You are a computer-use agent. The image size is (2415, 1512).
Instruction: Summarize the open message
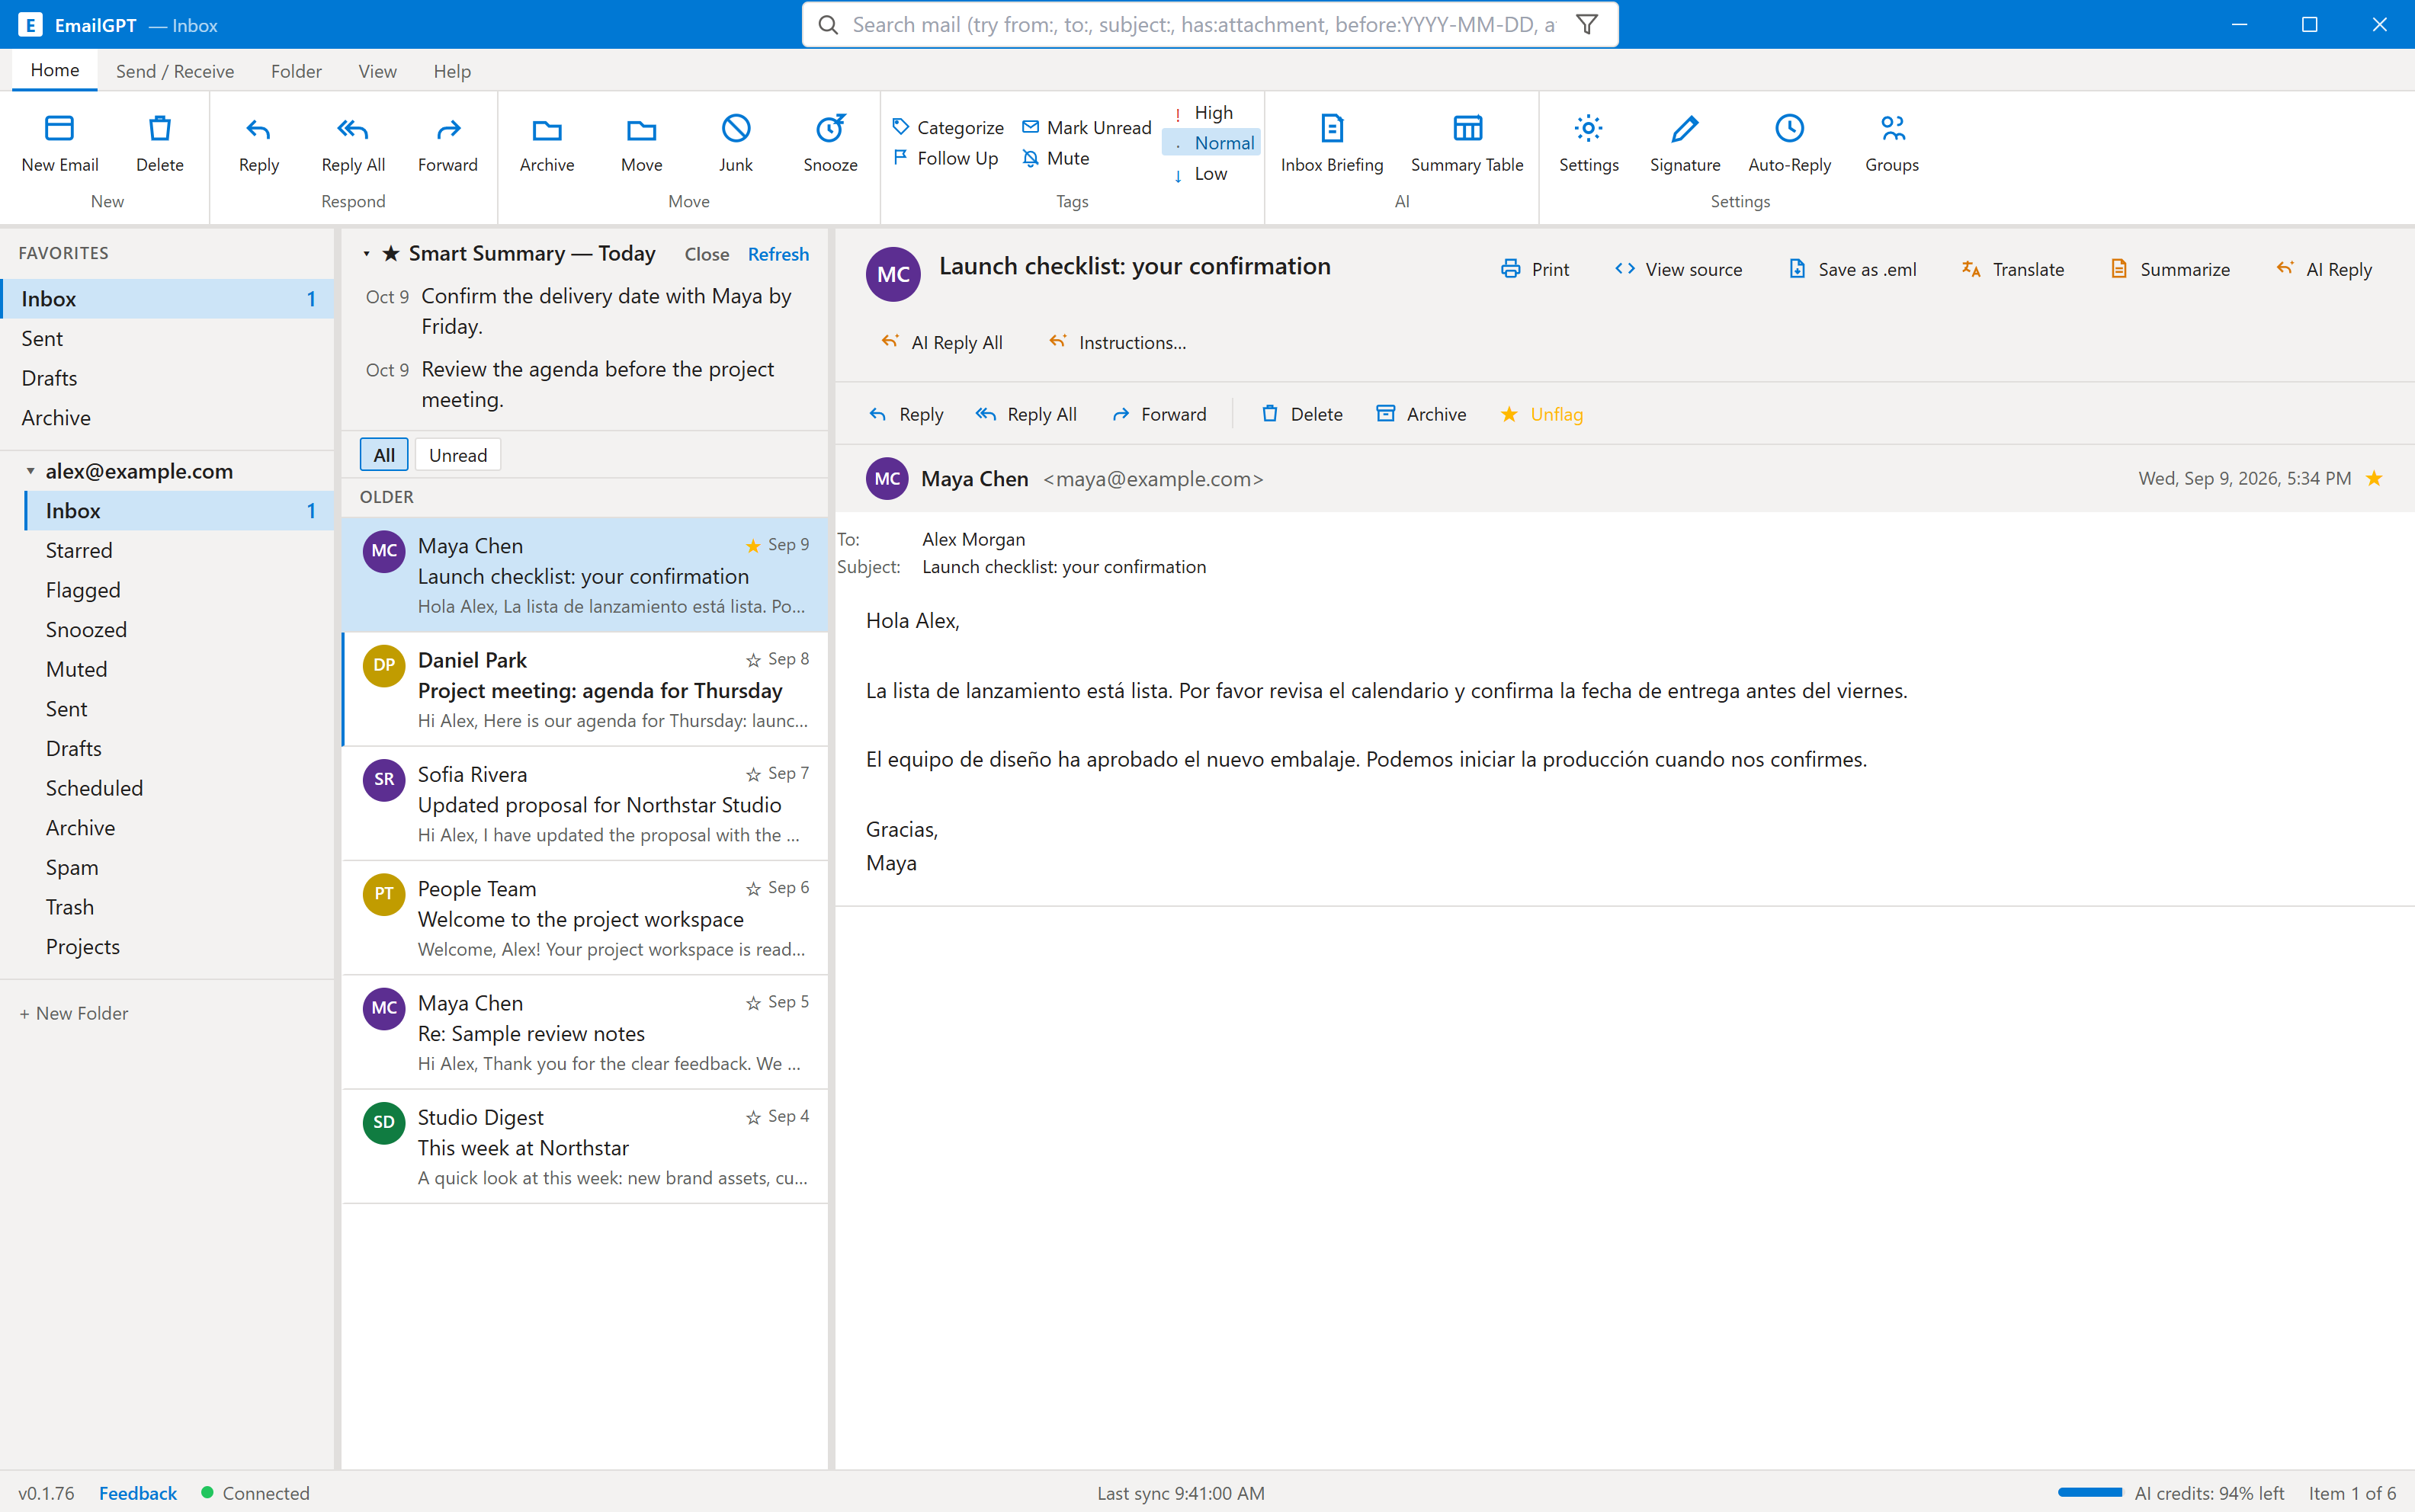(2170, 269)
